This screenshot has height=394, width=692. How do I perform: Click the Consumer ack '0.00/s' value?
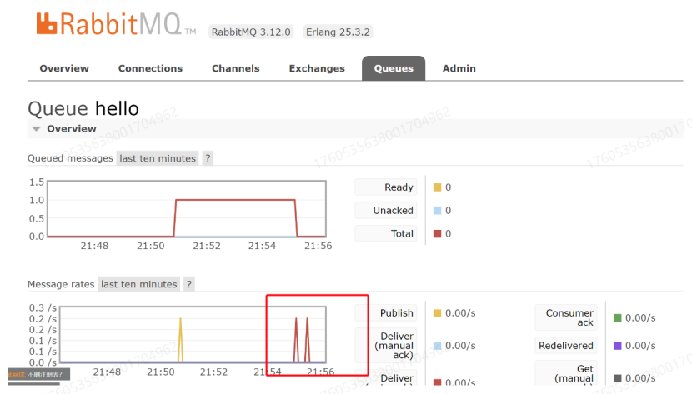coord(640,317)
